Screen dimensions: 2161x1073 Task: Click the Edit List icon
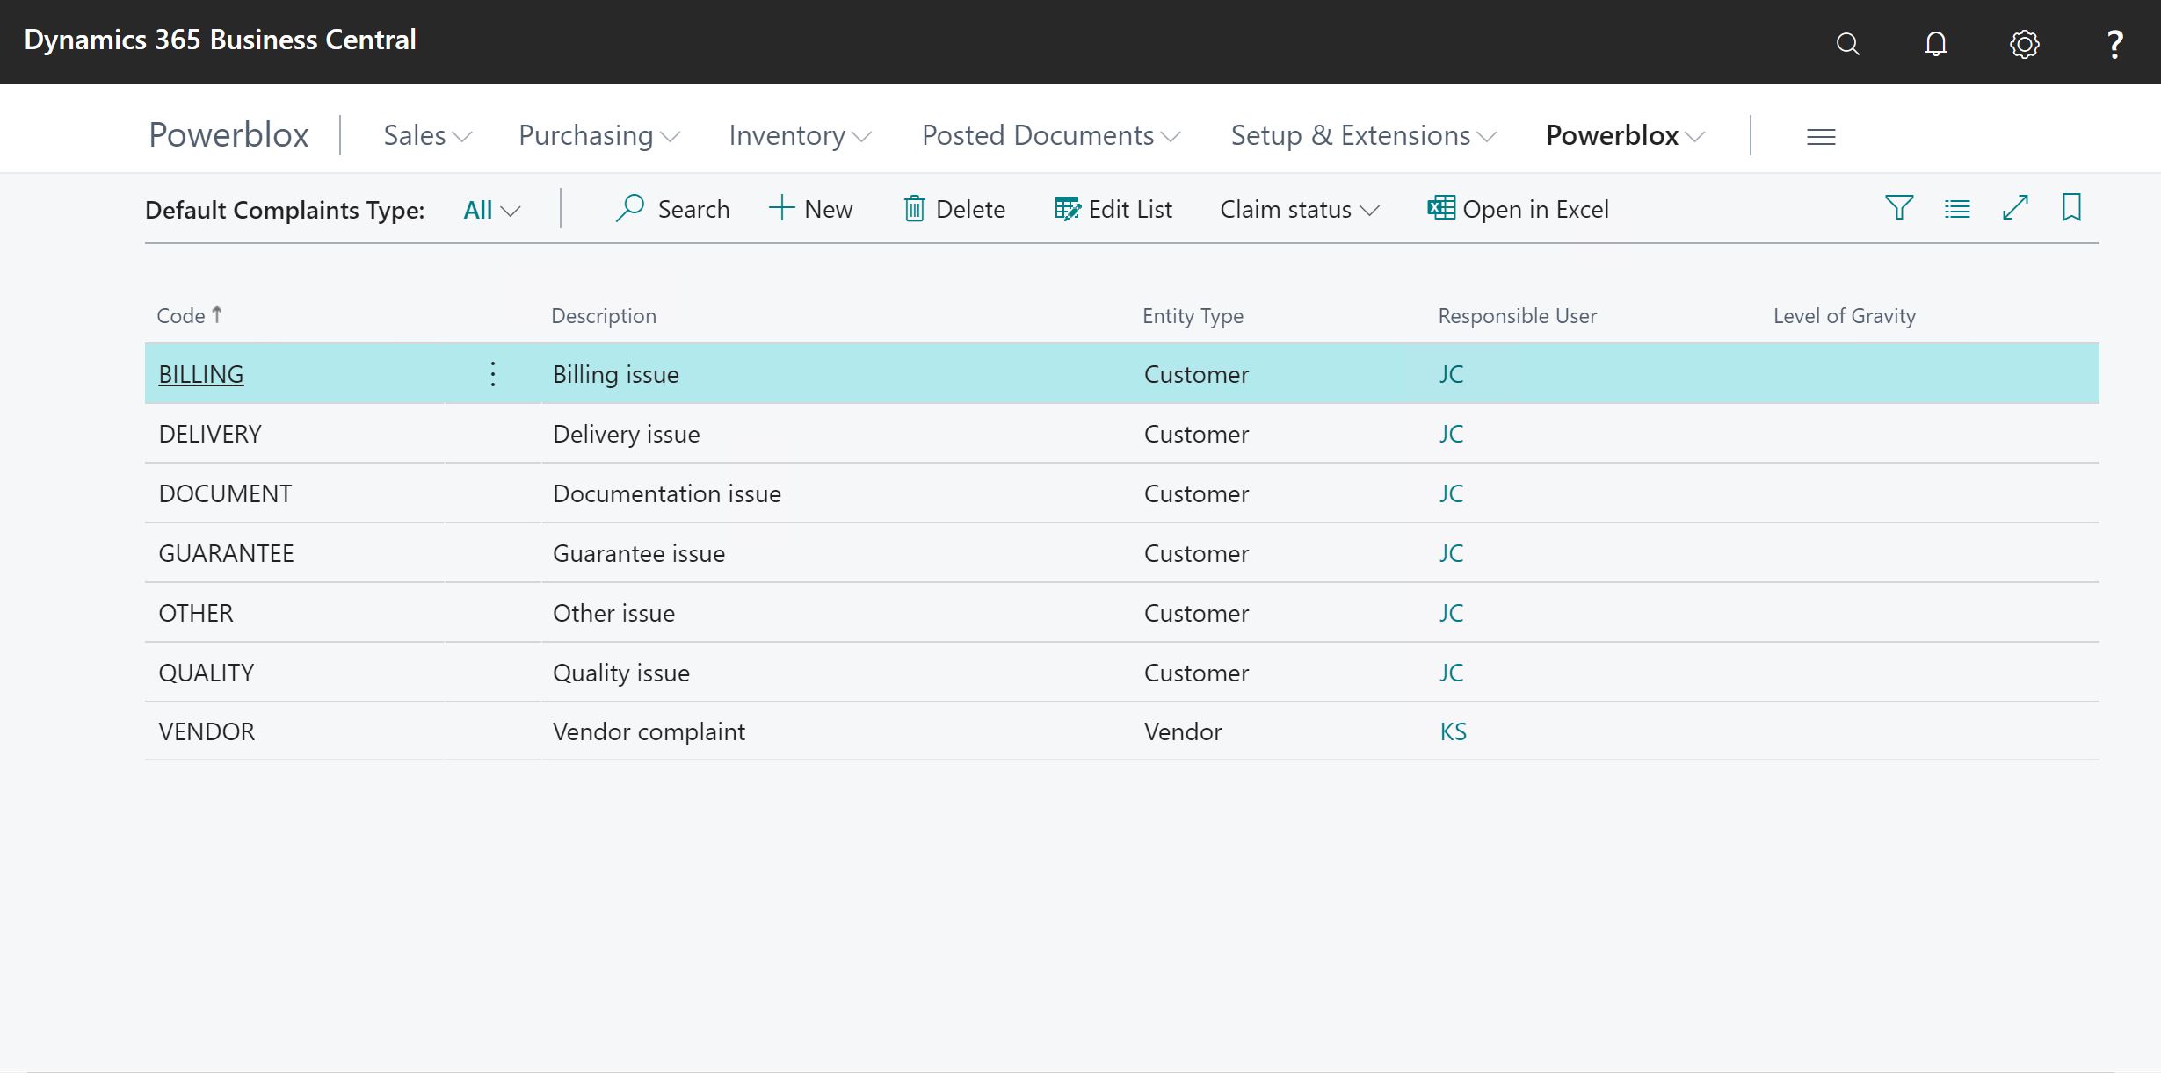(x=1068, y=208)
